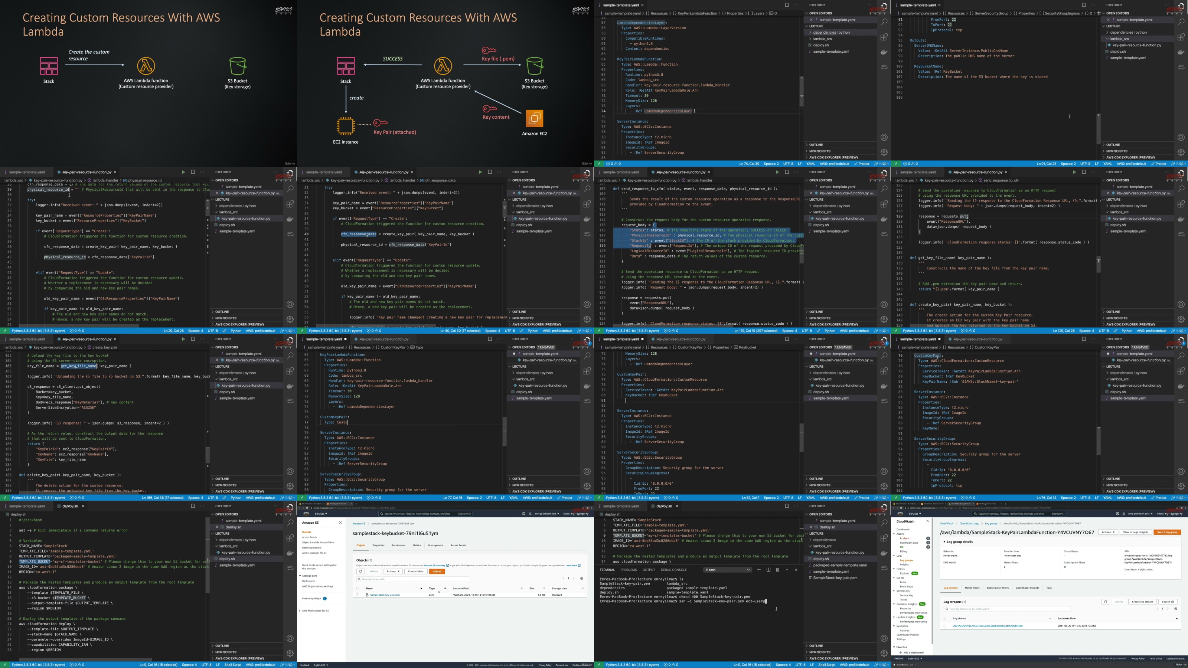Expand AWS Marketplace for S3 in the sidebar
Image resolution: width=1188 pixels, height=668 pixels.
(x=301, y=611)
